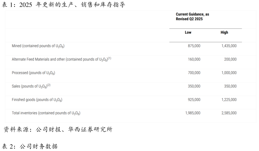The width and height of the screenshot is (259, 151).
Task: Click the 160,000 Alternate Feed low value
Action: [x=194, y=59]
